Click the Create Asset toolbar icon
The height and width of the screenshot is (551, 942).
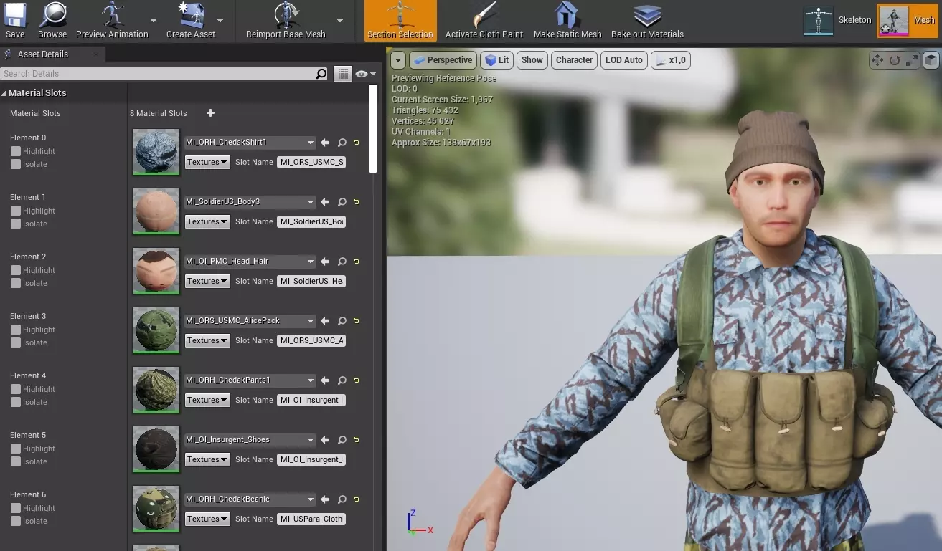[190, 20]
